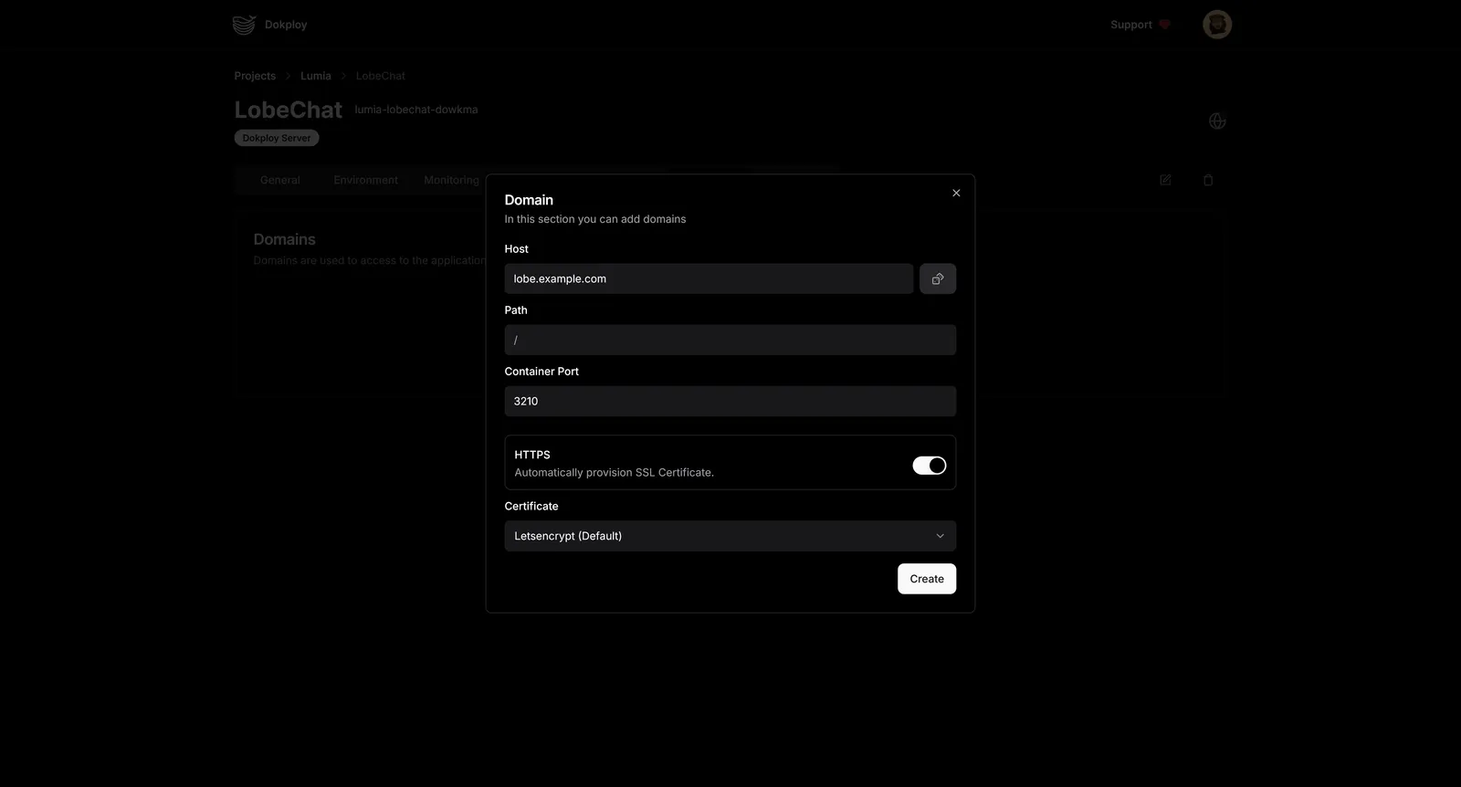Open the Certificate dropdown showing Letsencrypt
This screenshot has width=1461, height=787.
pyautogui.click(x=730, y=536)
